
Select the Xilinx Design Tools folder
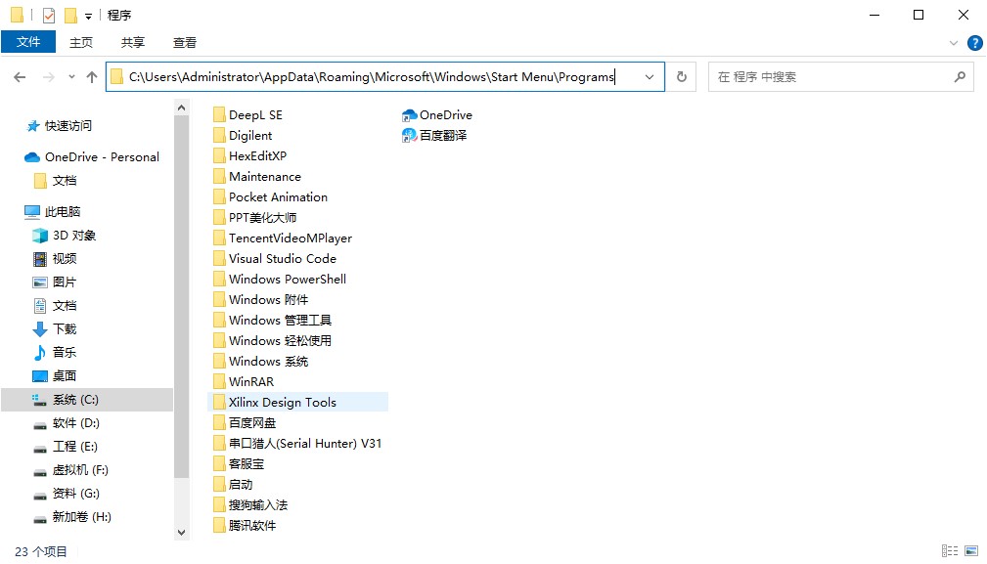[x=282, y=403]
